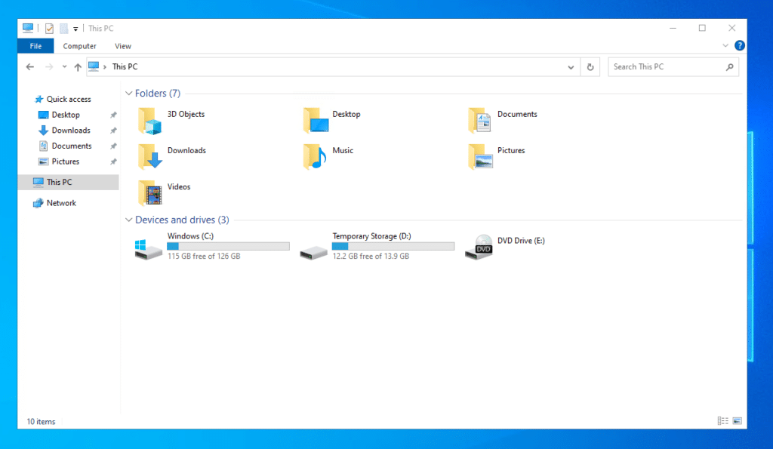Open the File menu
773x449 pixels.
[x=35, y=46]
